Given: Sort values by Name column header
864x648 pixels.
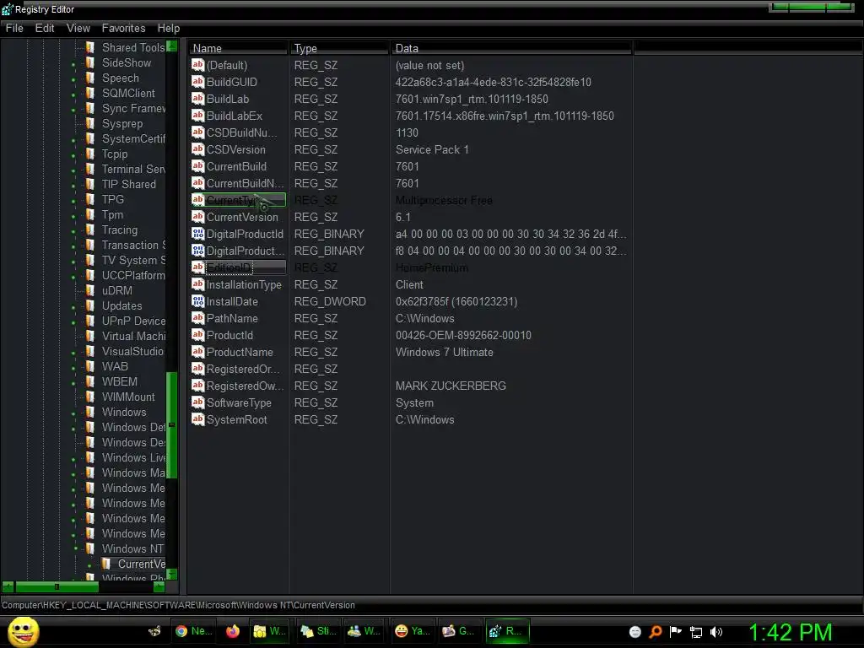Looking at the screenshot, I should point(238,48).
